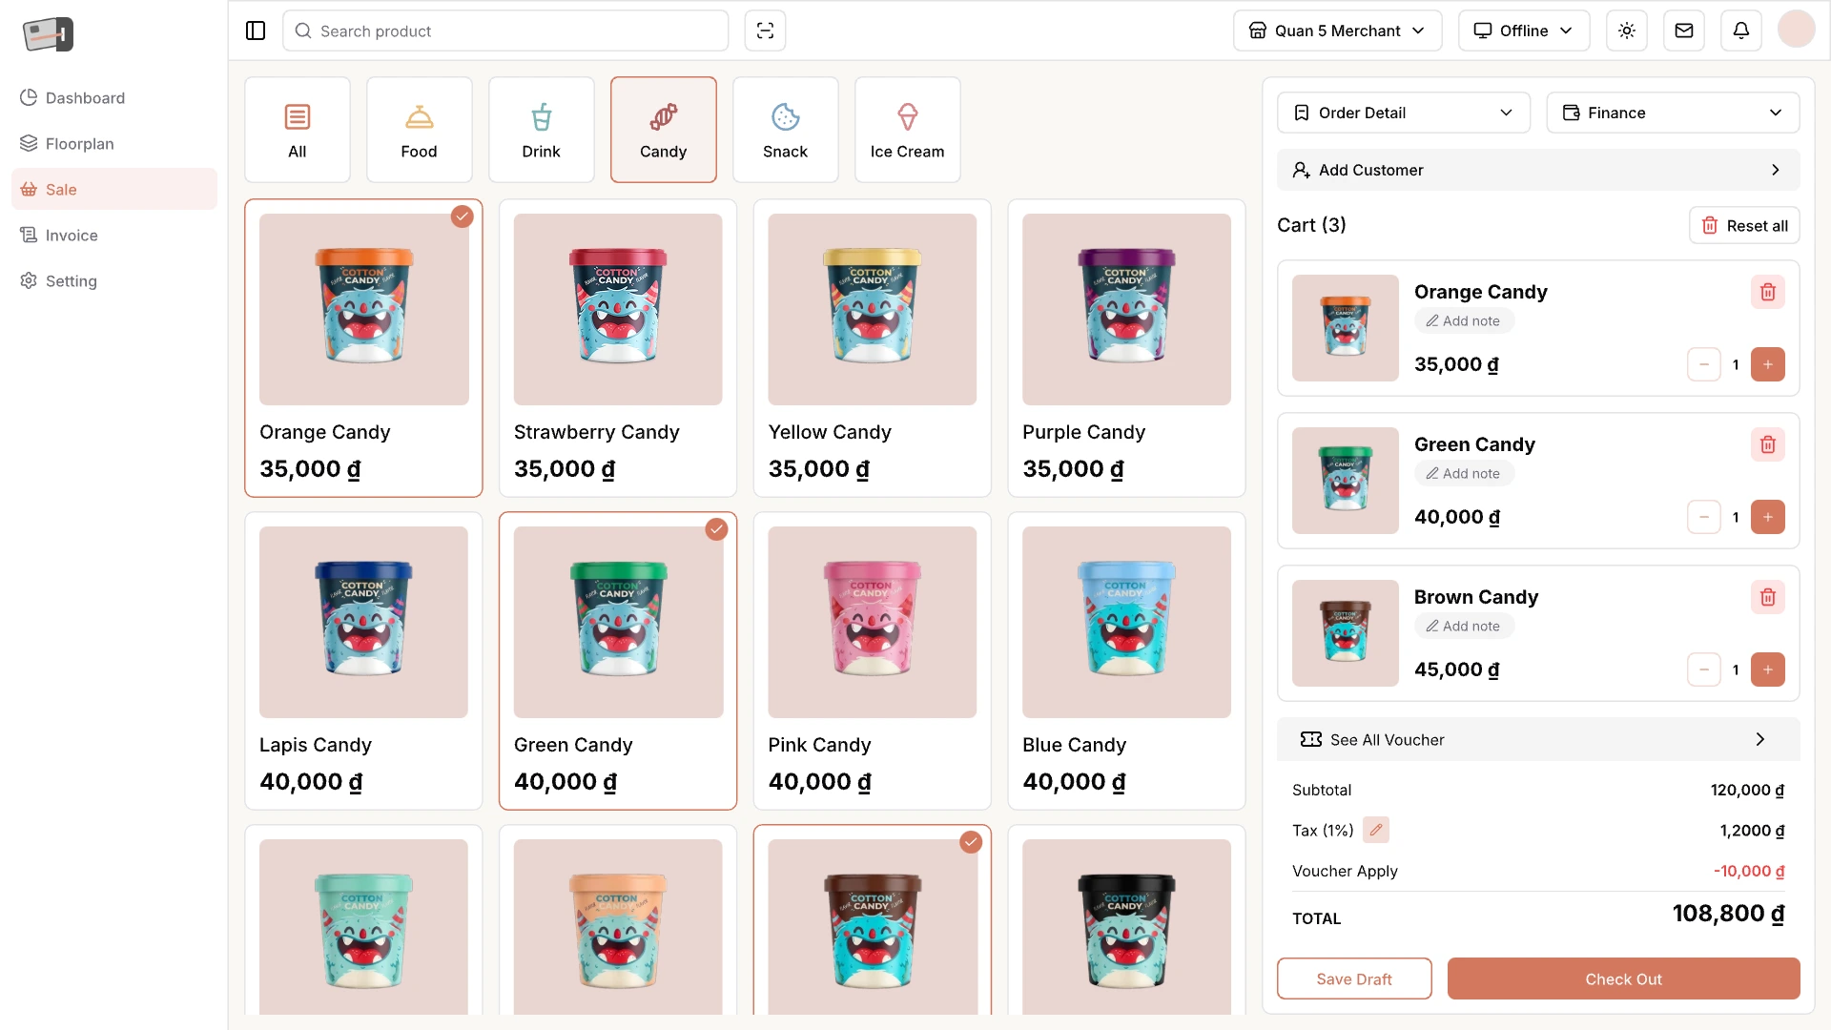Remove Brown Candy with trash icon
1831x1030 pixels.
tap(1768, 597)
